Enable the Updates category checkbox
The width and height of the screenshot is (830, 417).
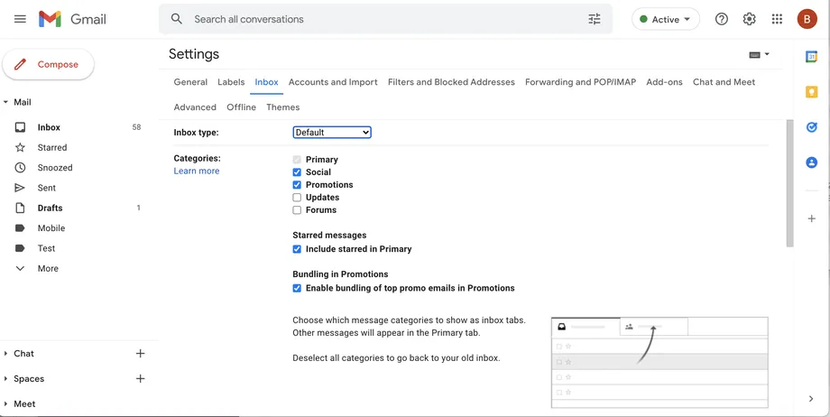point(297,198)
